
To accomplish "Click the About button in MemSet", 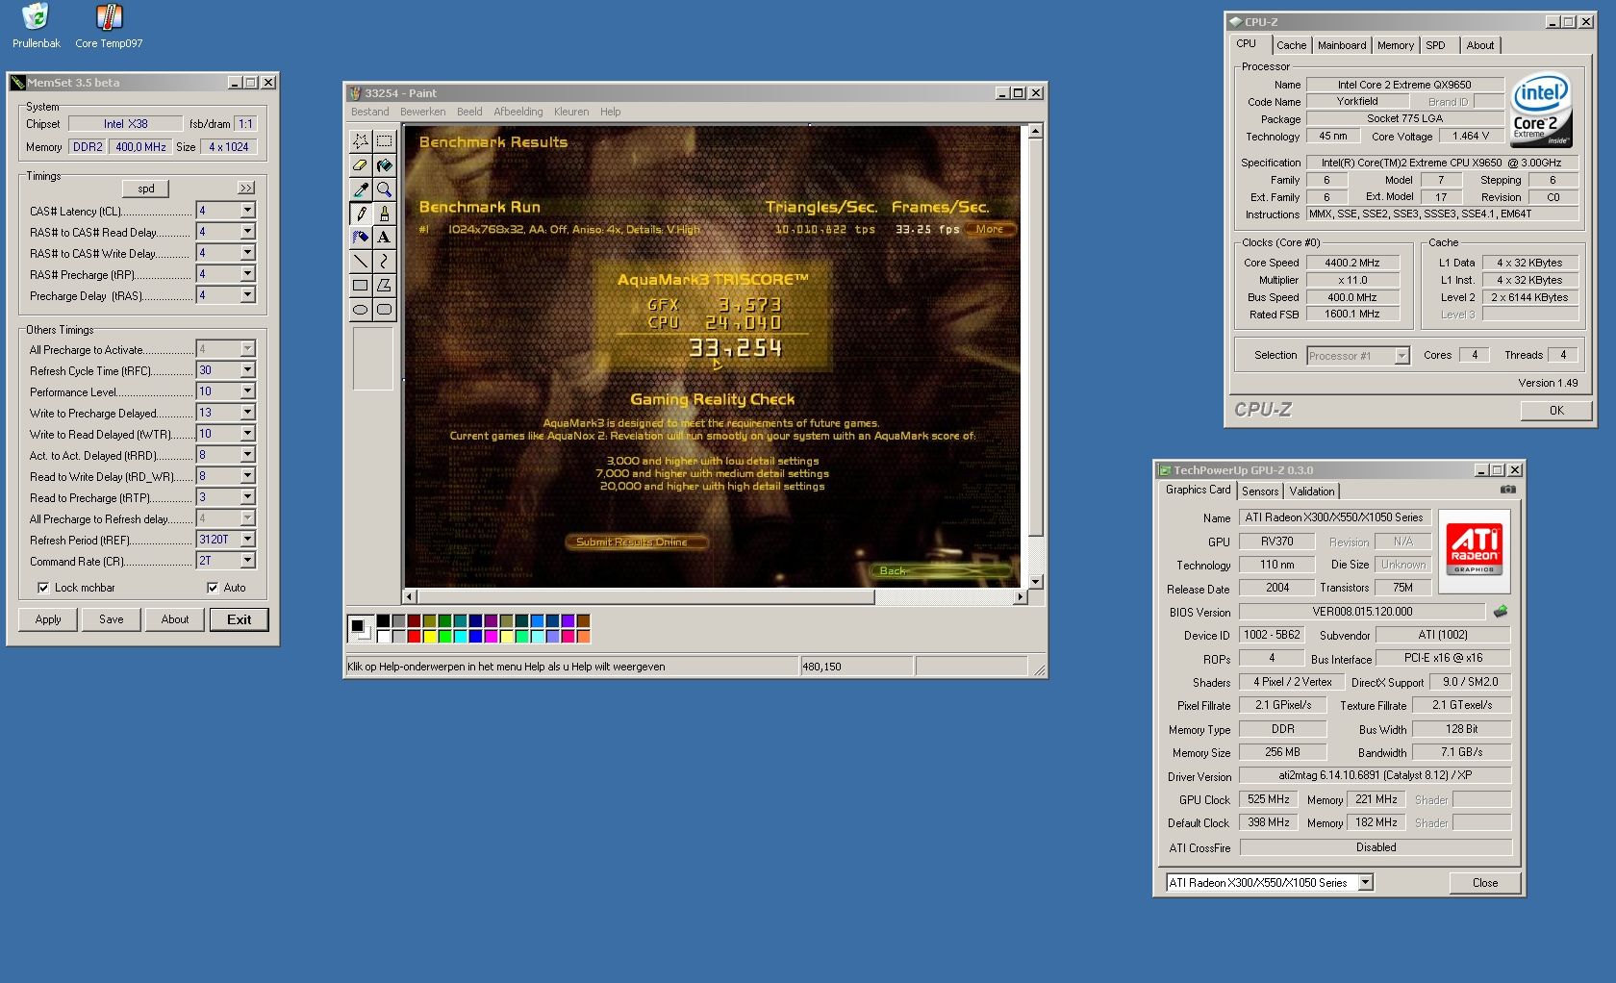I will tap(175, 619).
